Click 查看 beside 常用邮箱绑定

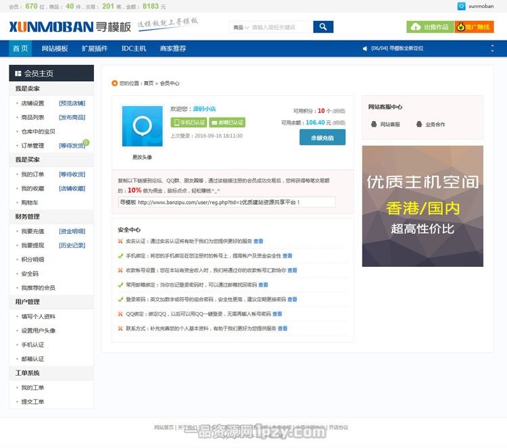click(263, 284)
